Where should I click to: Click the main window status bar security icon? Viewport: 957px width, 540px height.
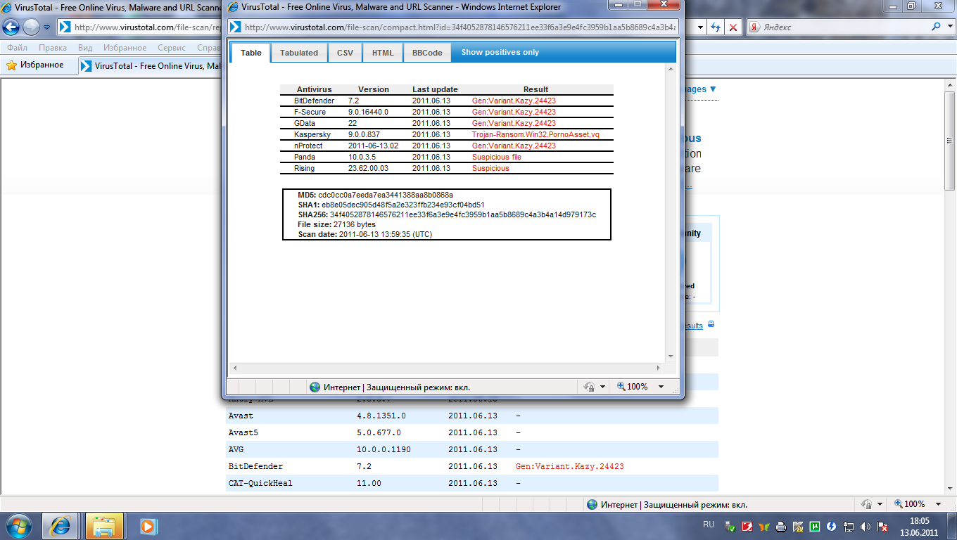tap(866, 504)
